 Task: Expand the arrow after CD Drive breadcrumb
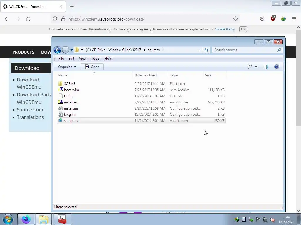[144, 50]
